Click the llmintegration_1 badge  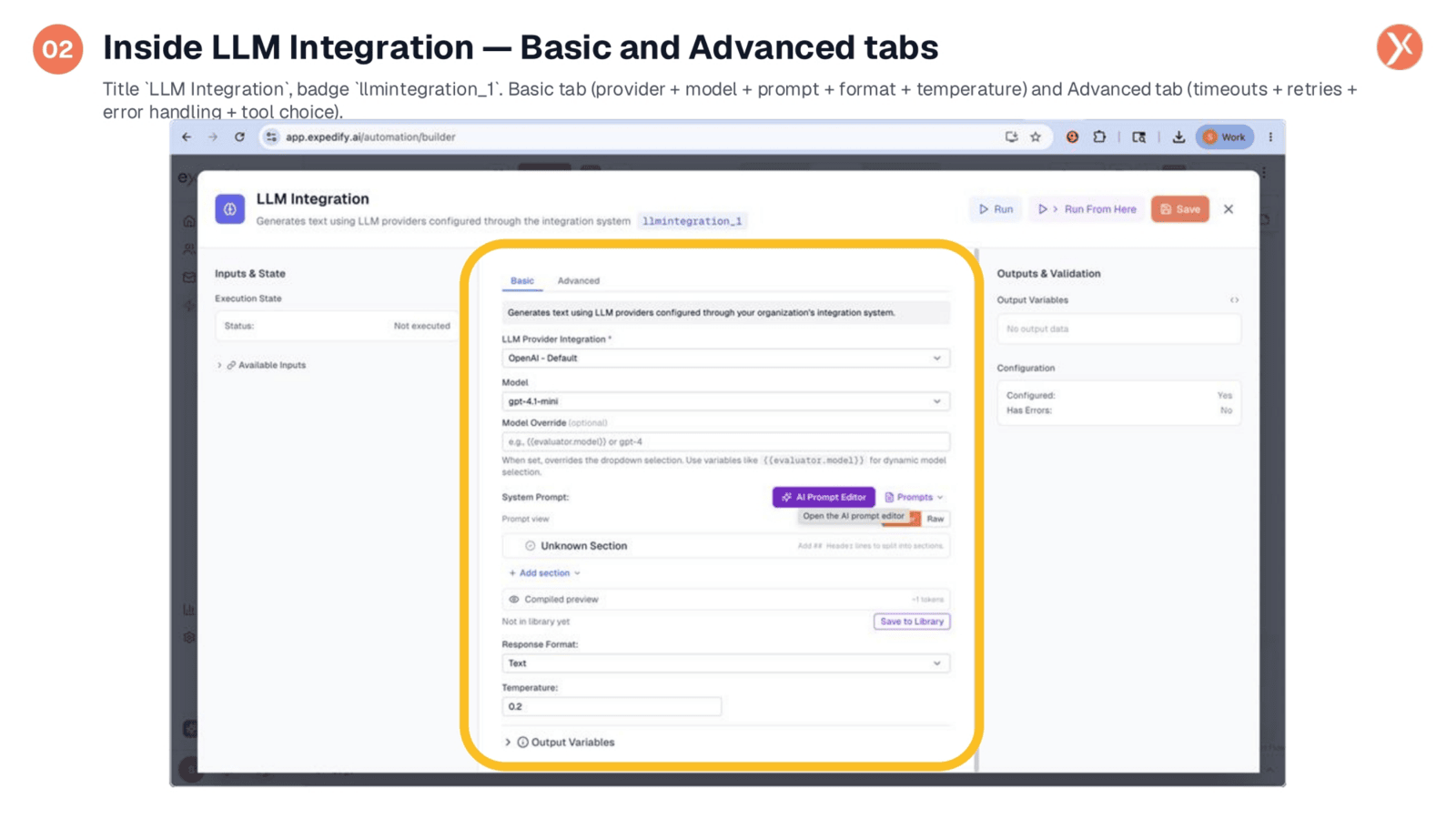(x=693, y=221)
